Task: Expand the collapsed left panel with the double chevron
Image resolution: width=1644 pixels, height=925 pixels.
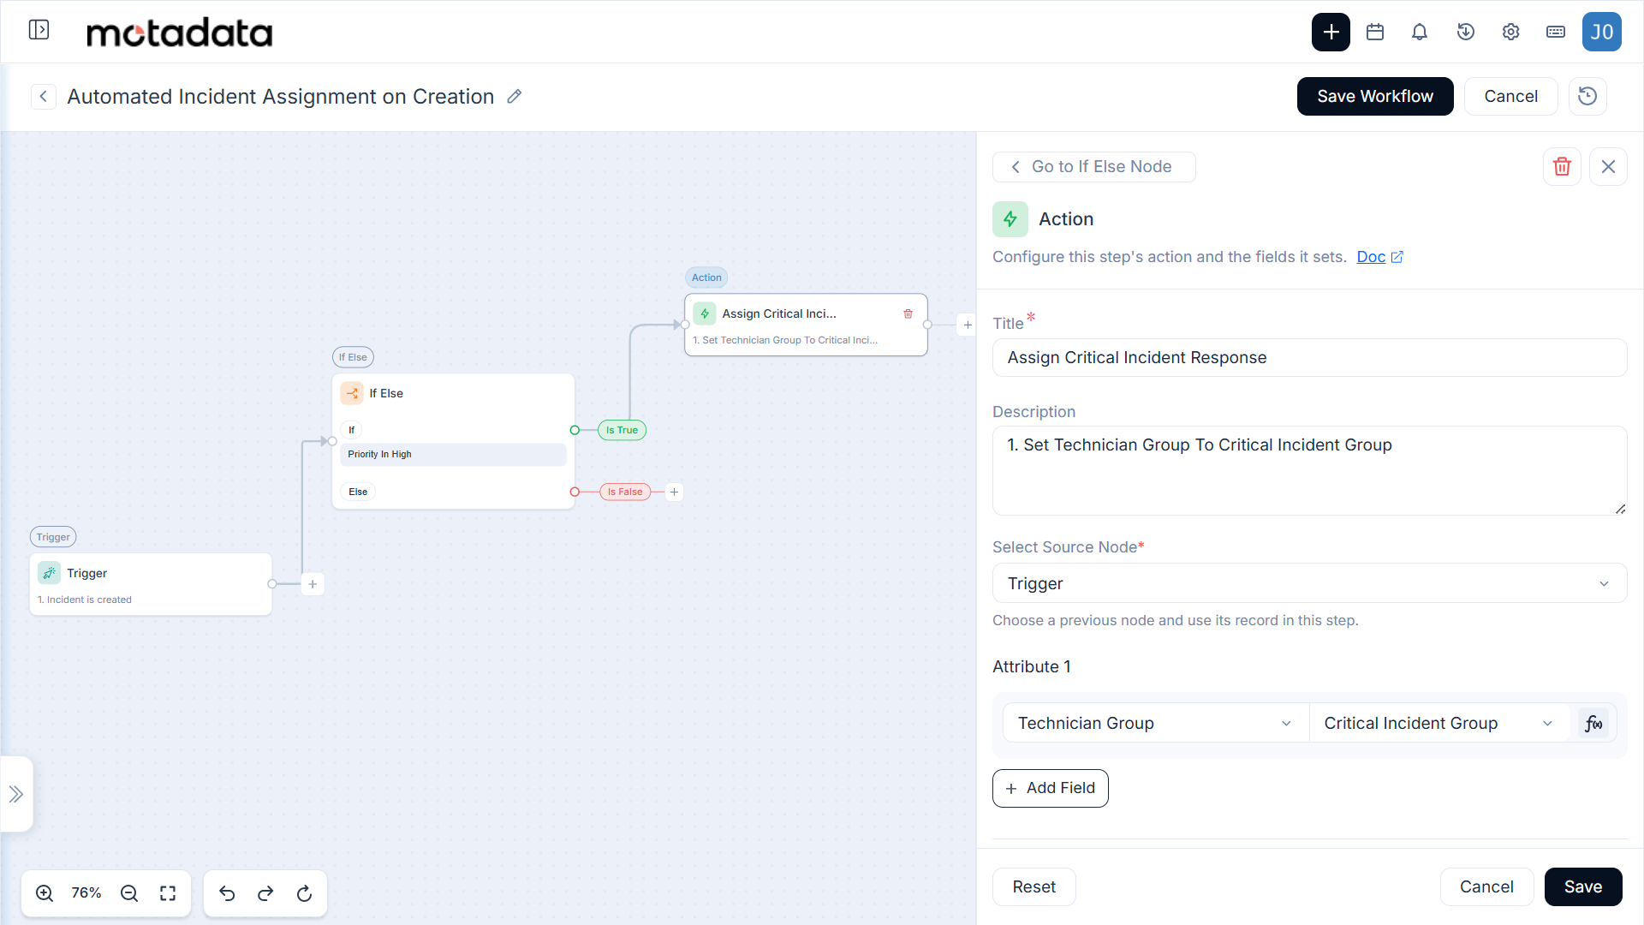Action: tap(16, 794)
